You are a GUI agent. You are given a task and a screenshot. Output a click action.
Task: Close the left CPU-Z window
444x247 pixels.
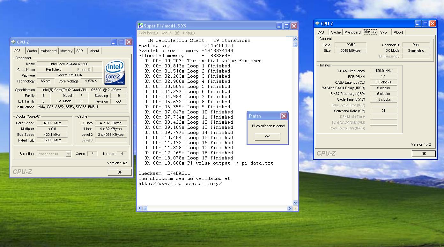[x=129, y=42]
